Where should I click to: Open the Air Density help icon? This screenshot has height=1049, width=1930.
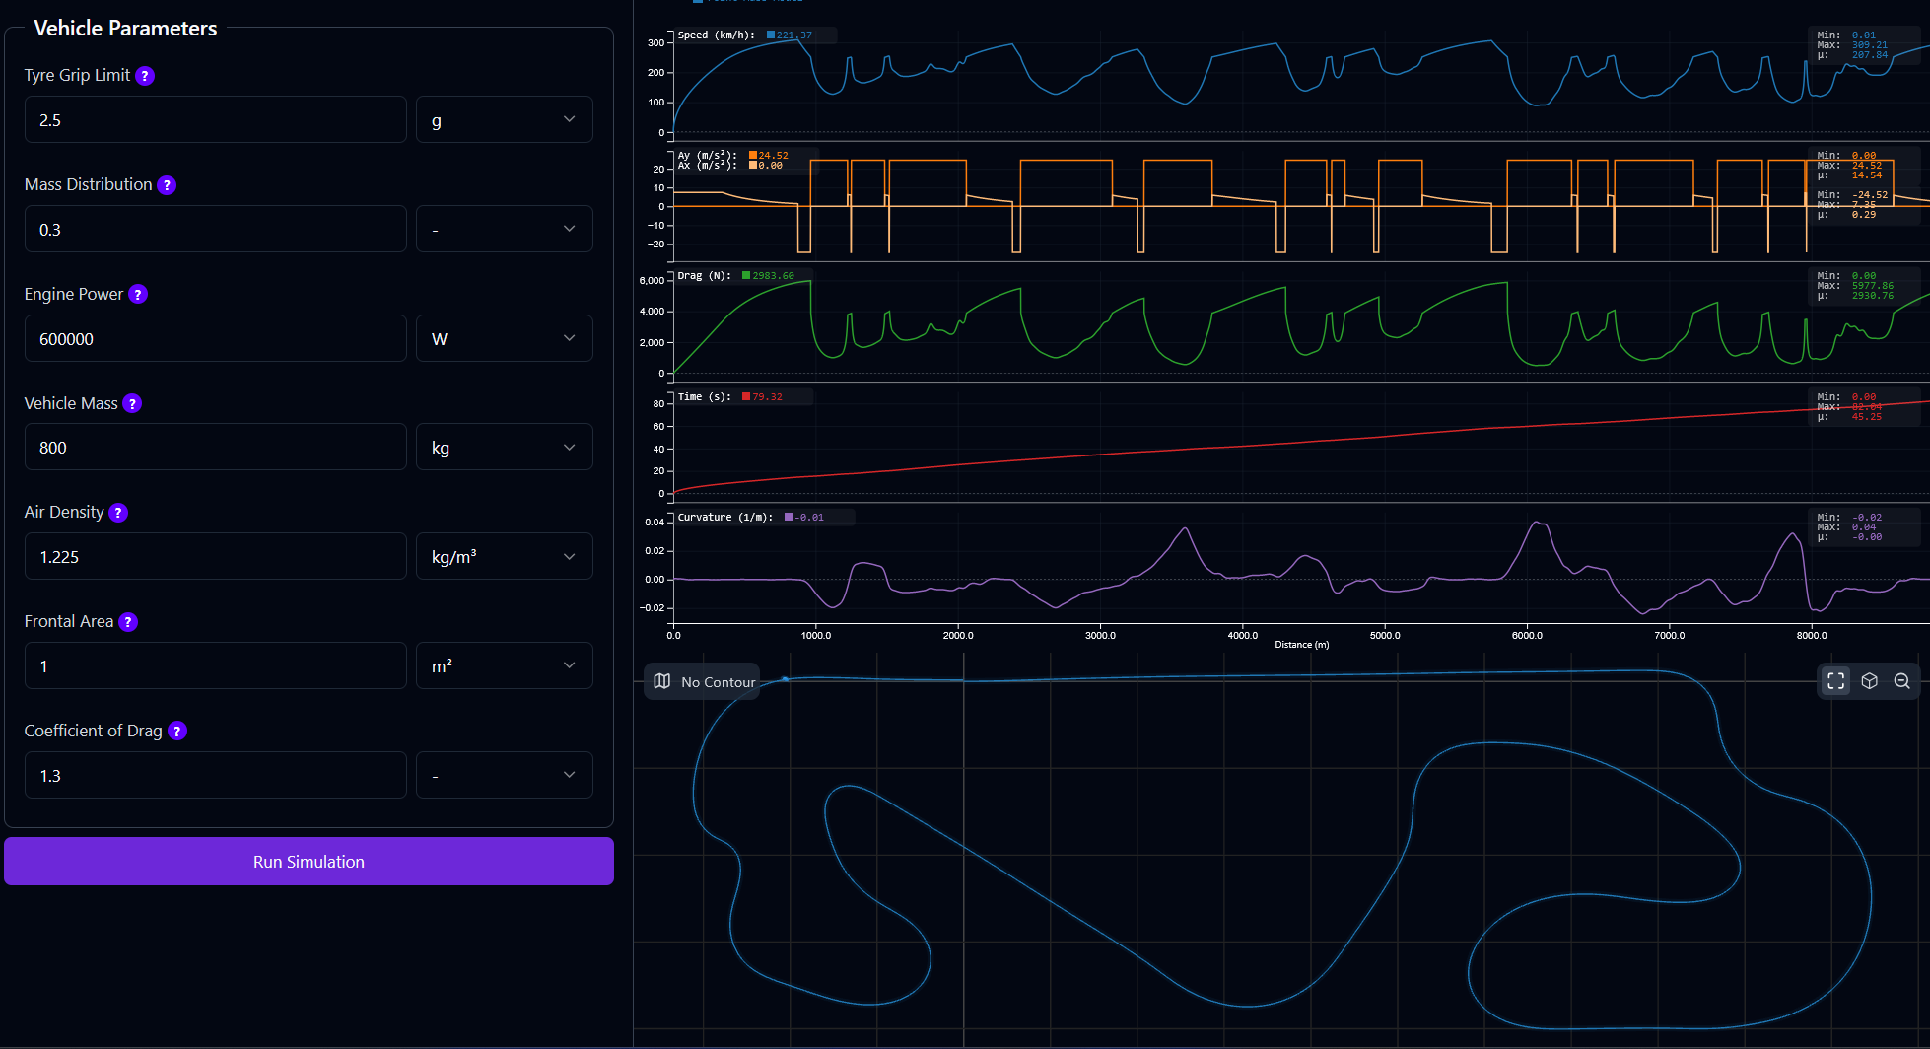point(118,512)
